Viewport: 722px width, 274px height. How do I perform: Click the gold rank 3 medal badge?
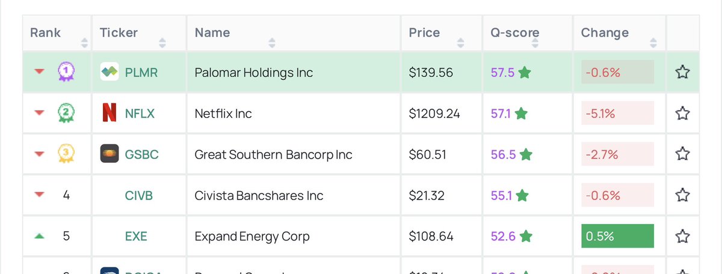tap(66, 154)
